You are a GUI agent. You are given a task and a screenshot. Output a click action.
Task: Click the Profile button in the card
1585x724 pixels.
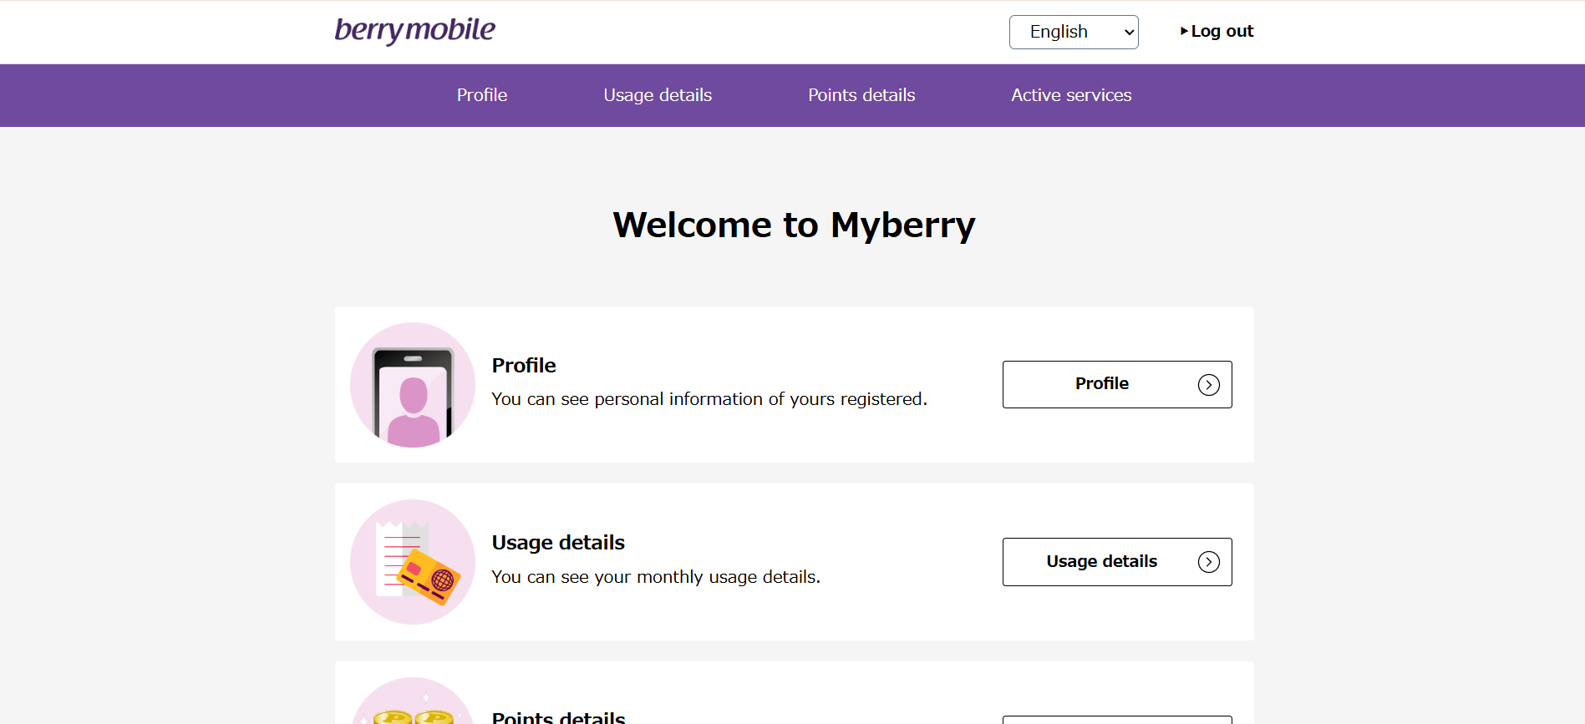[1117, 384]
